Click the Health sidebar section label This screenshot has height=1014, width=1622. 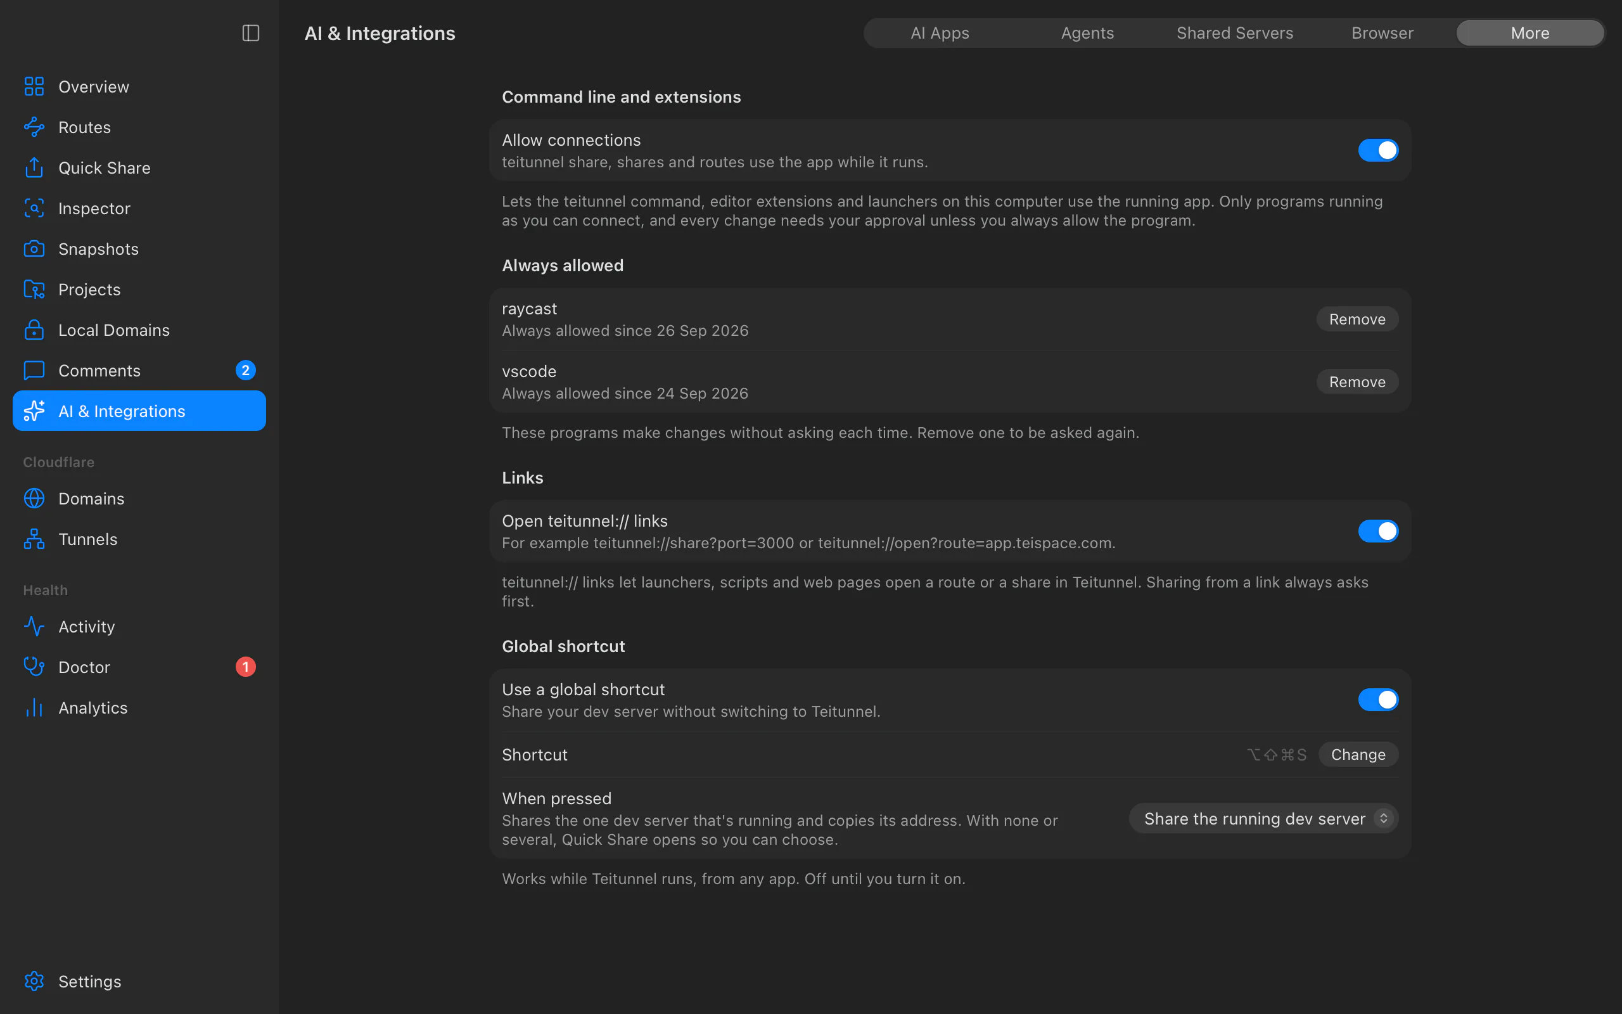pyautogui.click(x=45, y=590)
